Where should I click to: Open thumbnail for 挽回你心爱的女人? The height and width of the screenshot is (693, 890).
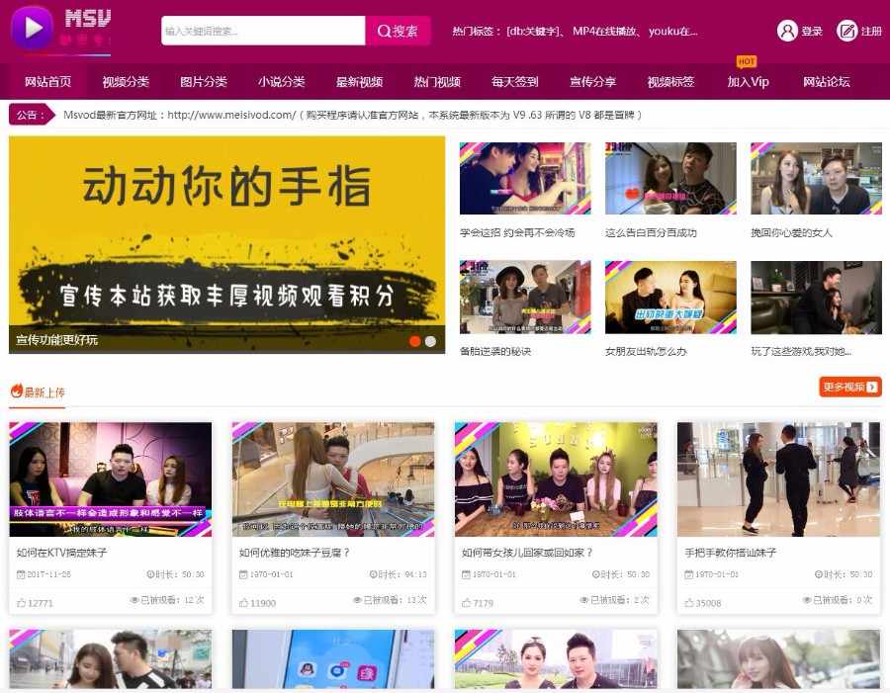816,178
